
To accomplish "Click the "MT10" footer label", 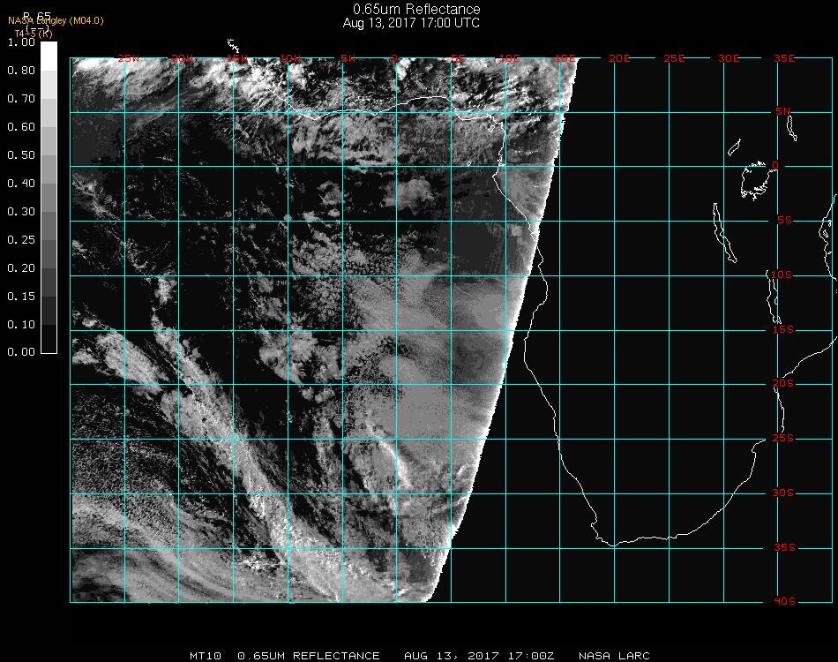I will (x=206, y=656).
